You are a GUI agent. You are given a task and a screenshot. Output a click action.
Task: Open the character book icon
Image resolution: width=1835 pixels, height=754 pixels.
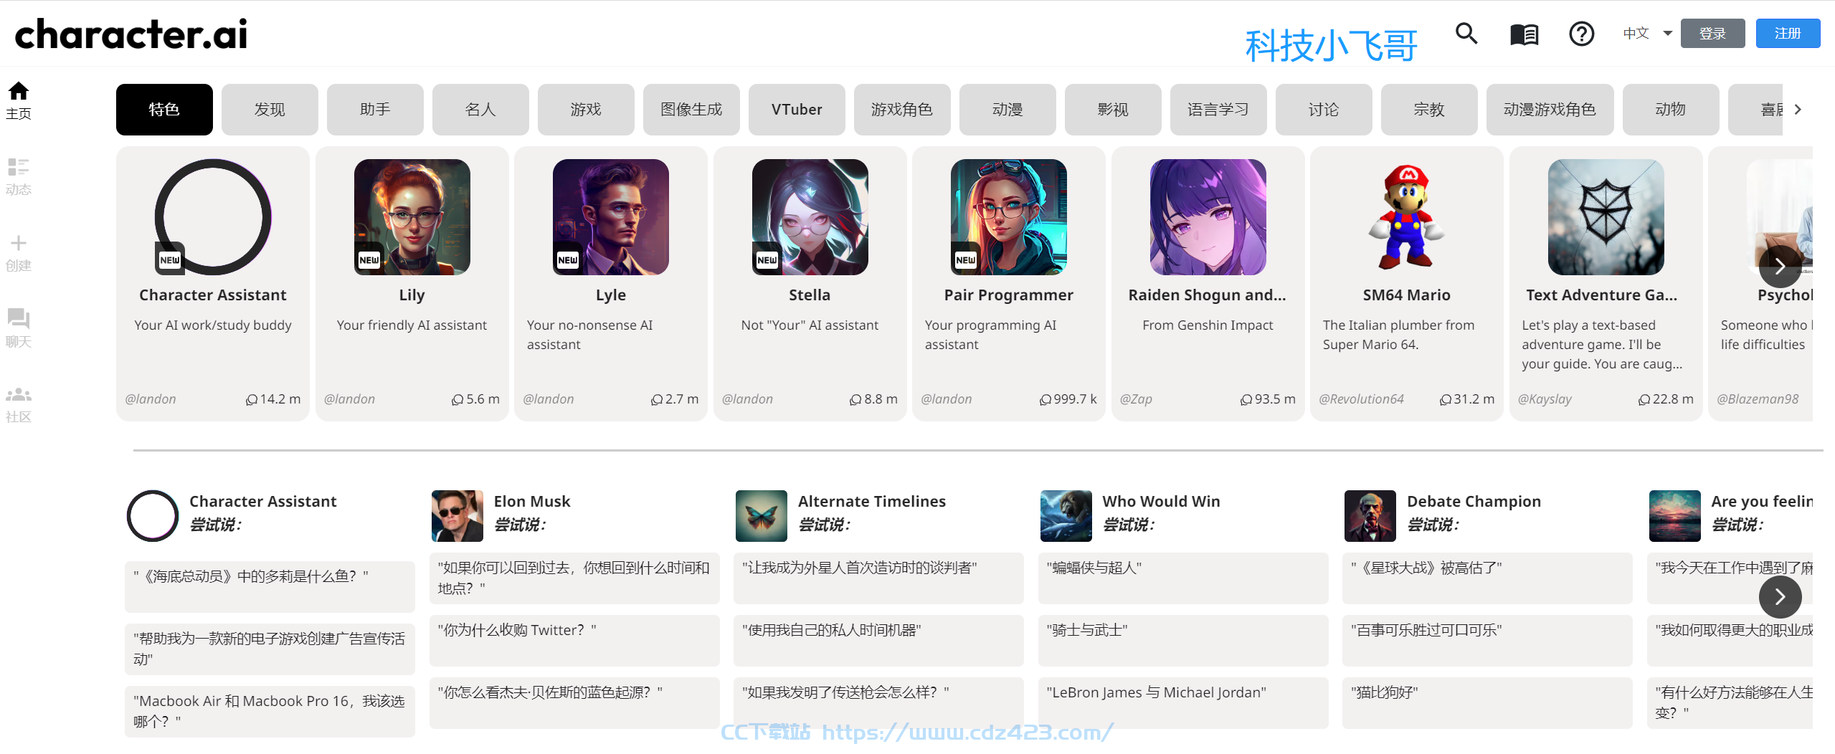click(x=1524, y=34)
